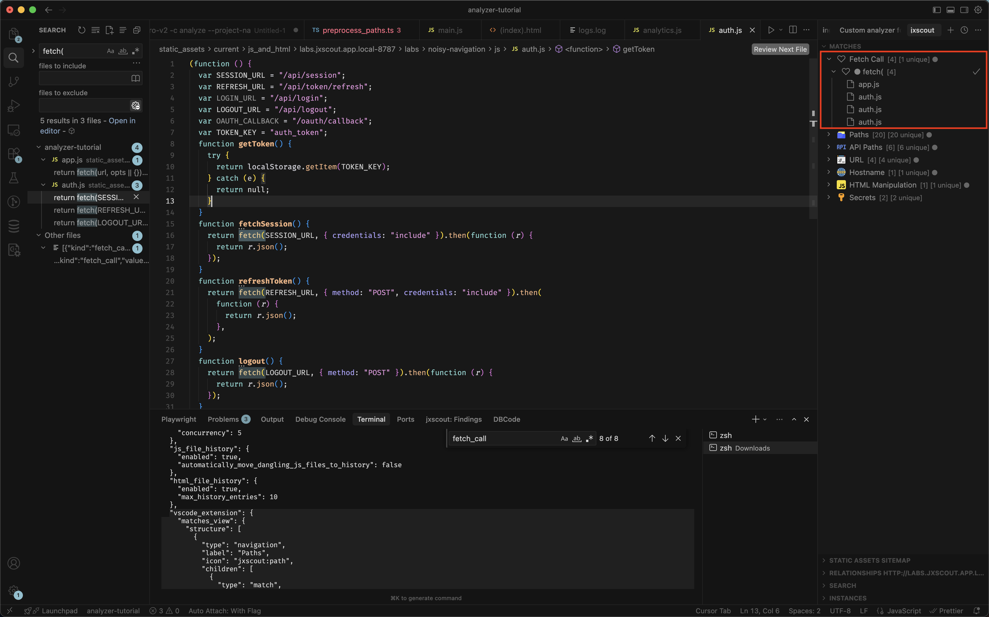Screen dimensions: 989x617
Task: Maximize the terminal panel
Action: [x=794, y=419]
